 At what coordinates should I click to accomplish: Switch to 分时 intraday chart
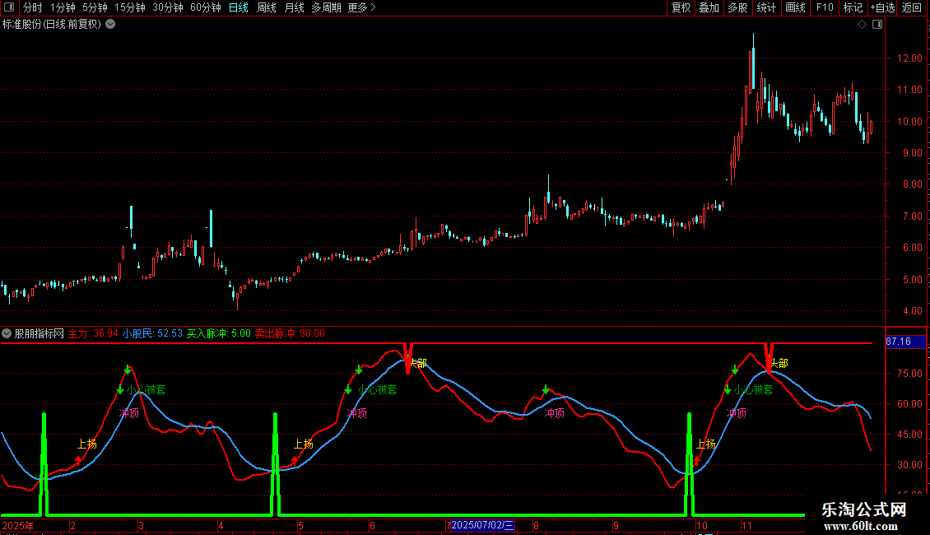(33, 7)
